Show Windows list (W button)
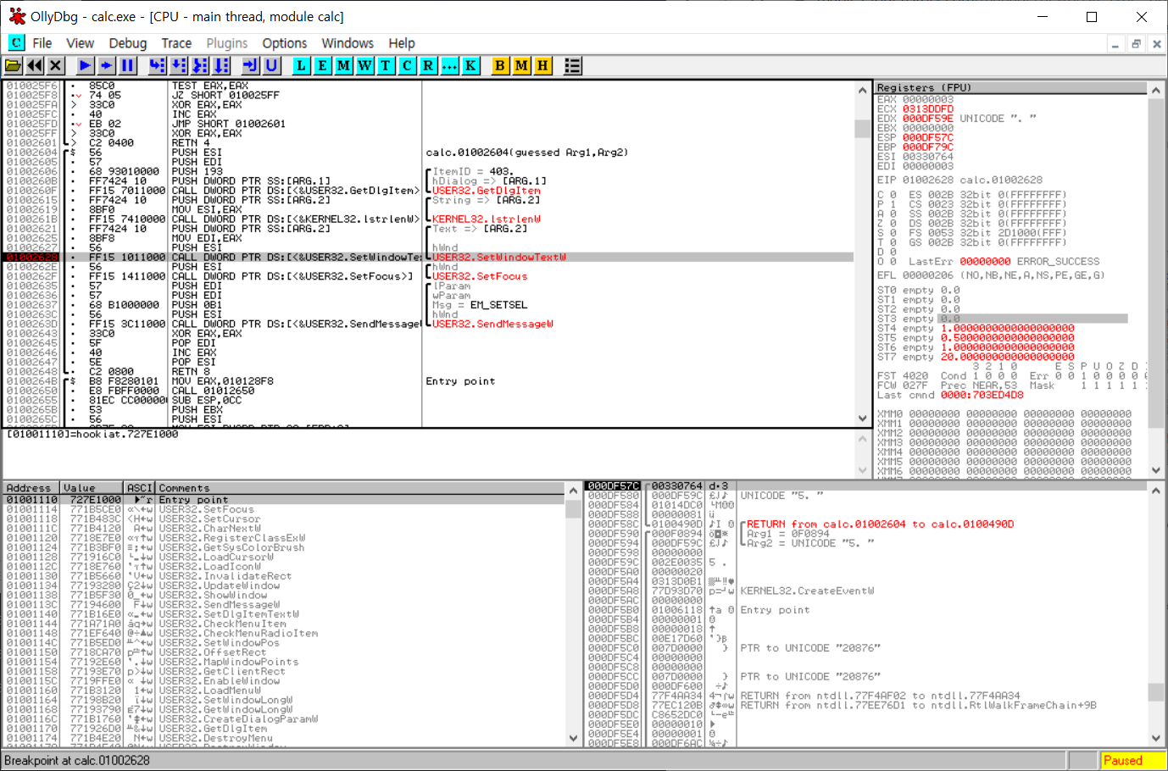 coord(365,65)
